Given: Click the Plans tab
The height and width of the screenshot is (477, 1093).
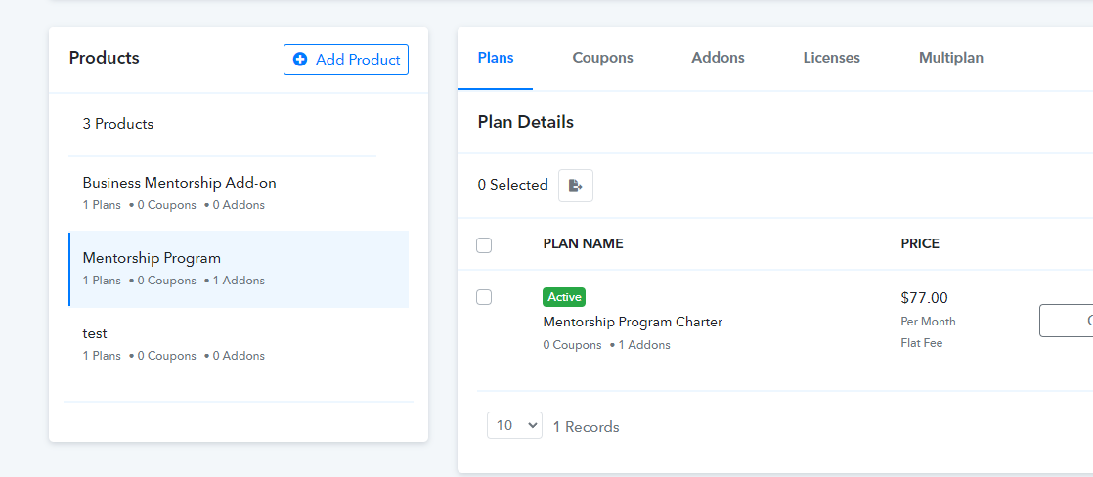Looking at the screenshot, I should [x=496, y=58].
